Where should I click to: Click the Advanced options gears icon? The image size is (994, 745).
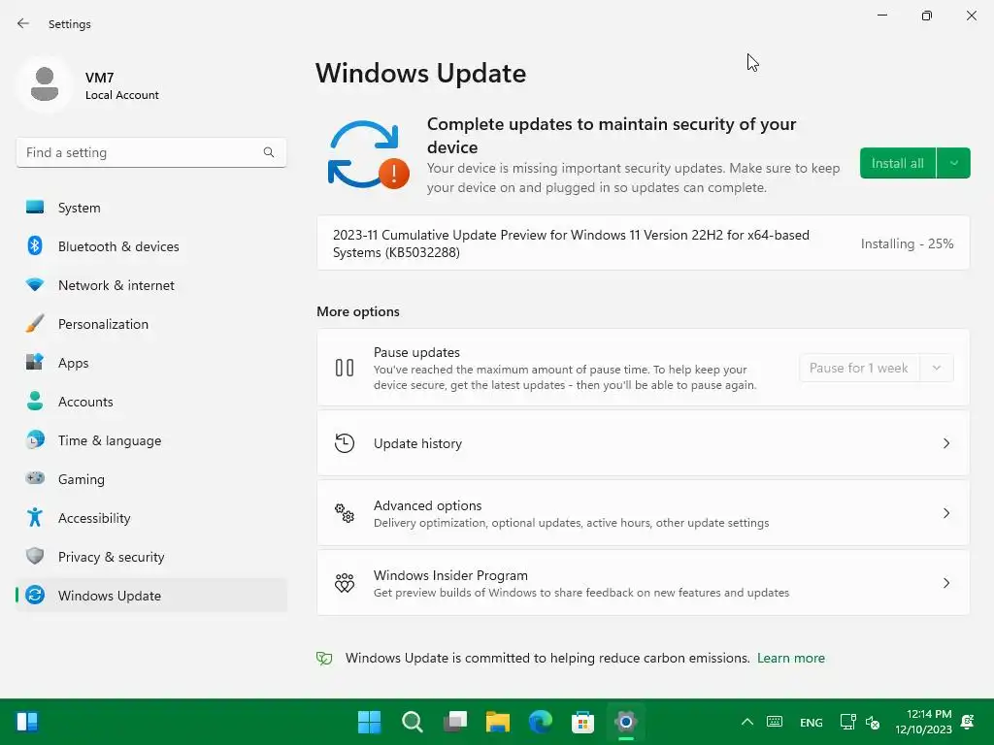coord(345,512)
